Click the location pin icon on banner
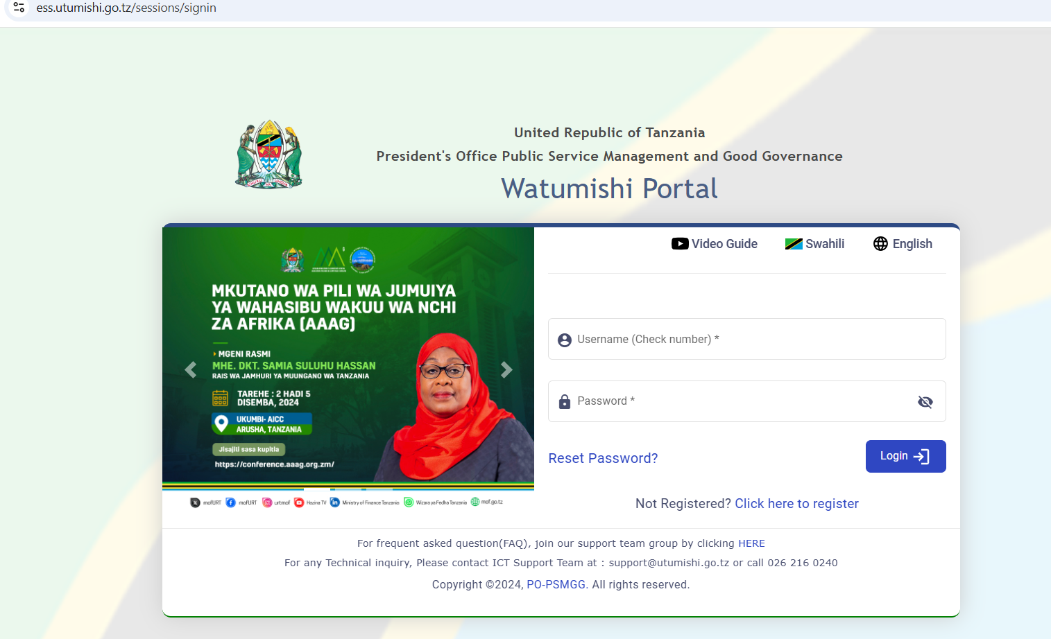1051x639 pixels. click(221, 423)
